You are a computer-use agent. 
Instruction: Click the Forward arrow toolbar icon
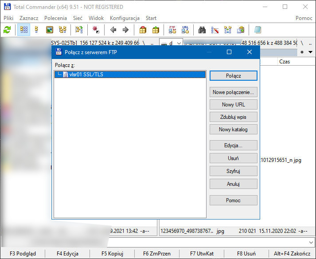coord(125,30)
